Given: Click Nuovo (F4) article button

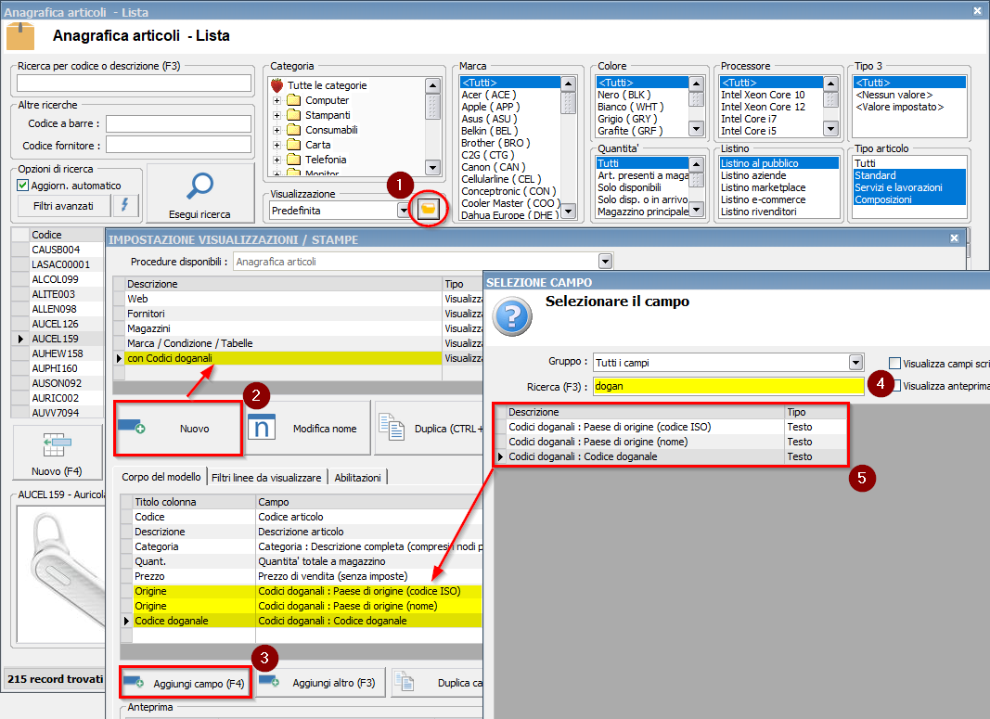Looking at the screenshot, I should pos(57,455).
